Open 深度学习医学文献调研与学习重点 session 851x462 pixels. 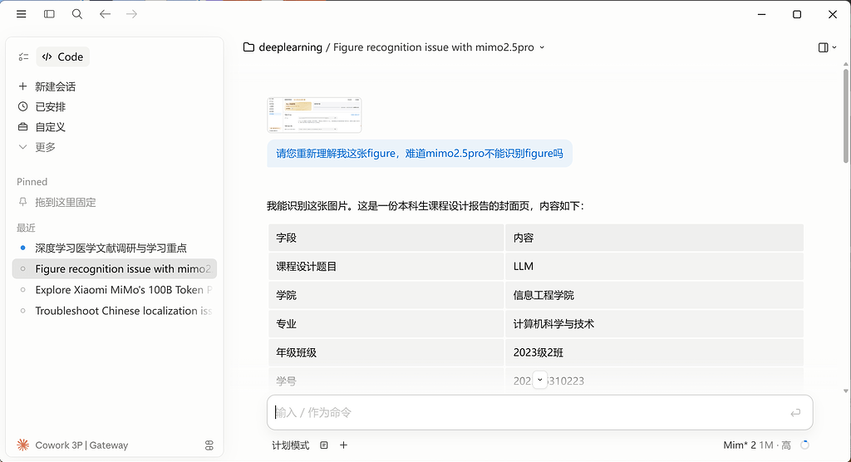click(x=111, y=248)
